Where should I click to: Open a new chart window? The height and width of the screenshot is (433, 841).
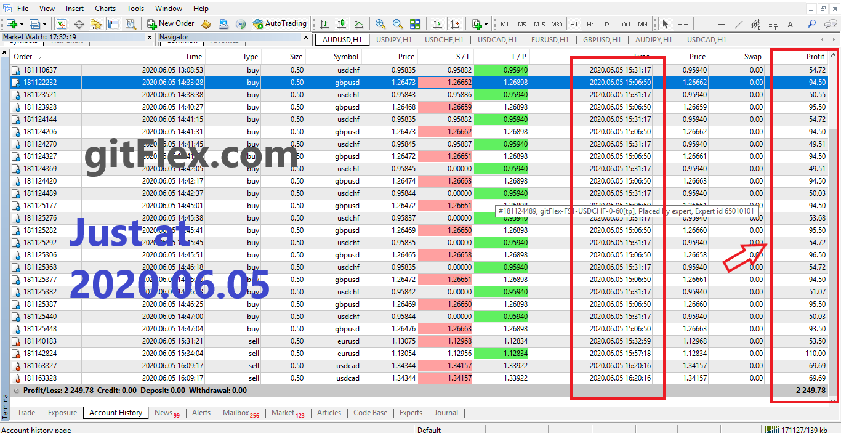12,24
